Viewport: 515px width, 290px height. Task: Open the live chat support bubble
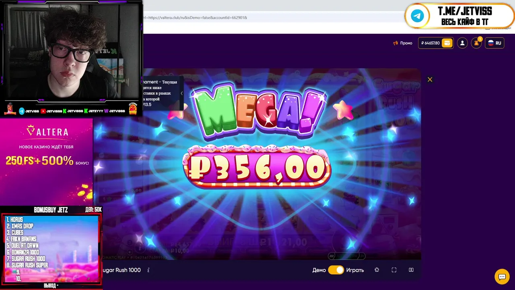(502, 277)
